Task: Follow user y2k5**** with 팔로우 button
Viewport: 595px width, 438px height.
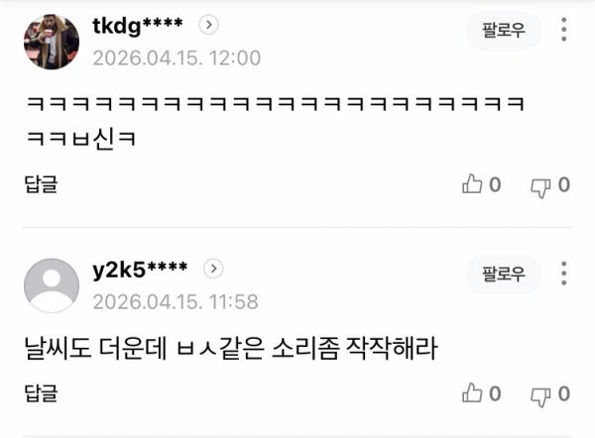Action: click(504, 274)
